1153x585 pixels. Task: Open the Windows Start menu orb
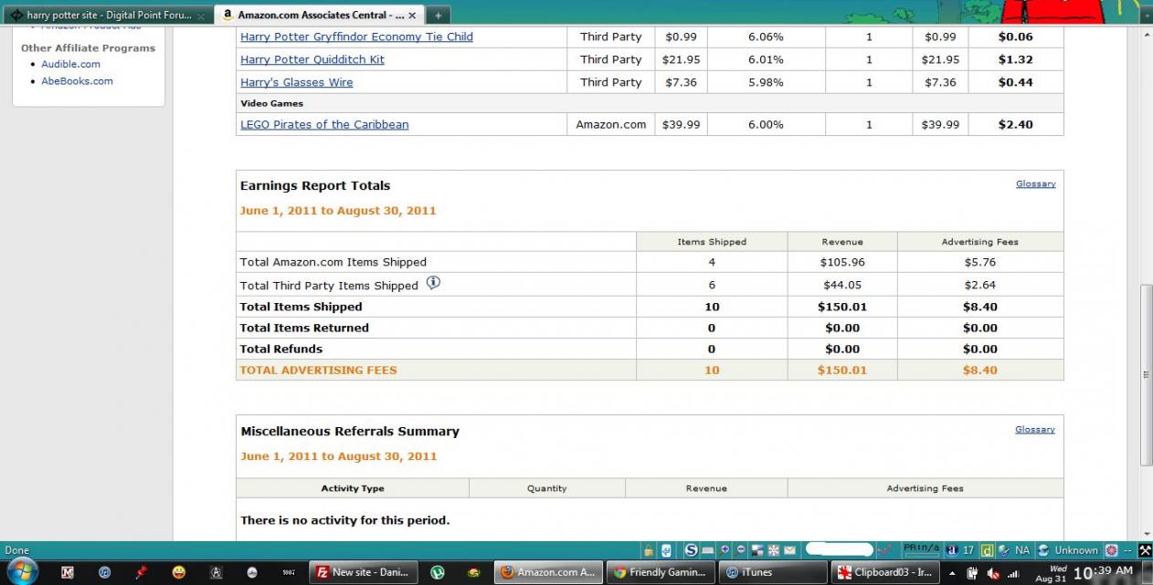[x=22, y=572]
